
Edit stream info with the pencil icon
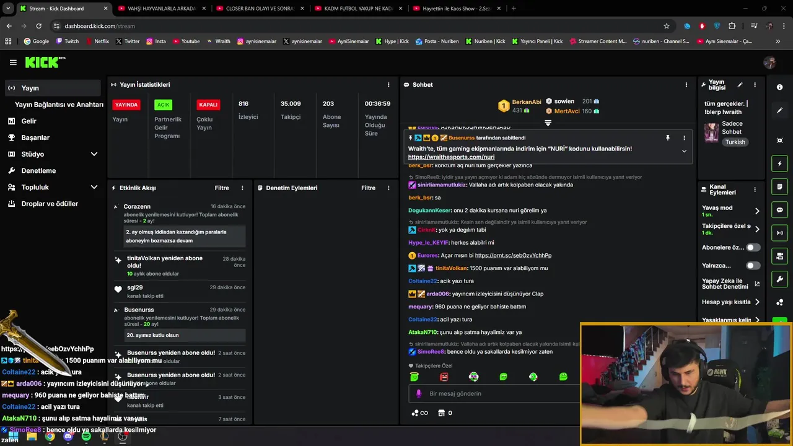[x=740, y=85]
